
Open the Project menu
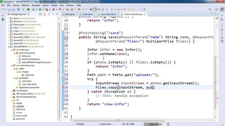54,5
